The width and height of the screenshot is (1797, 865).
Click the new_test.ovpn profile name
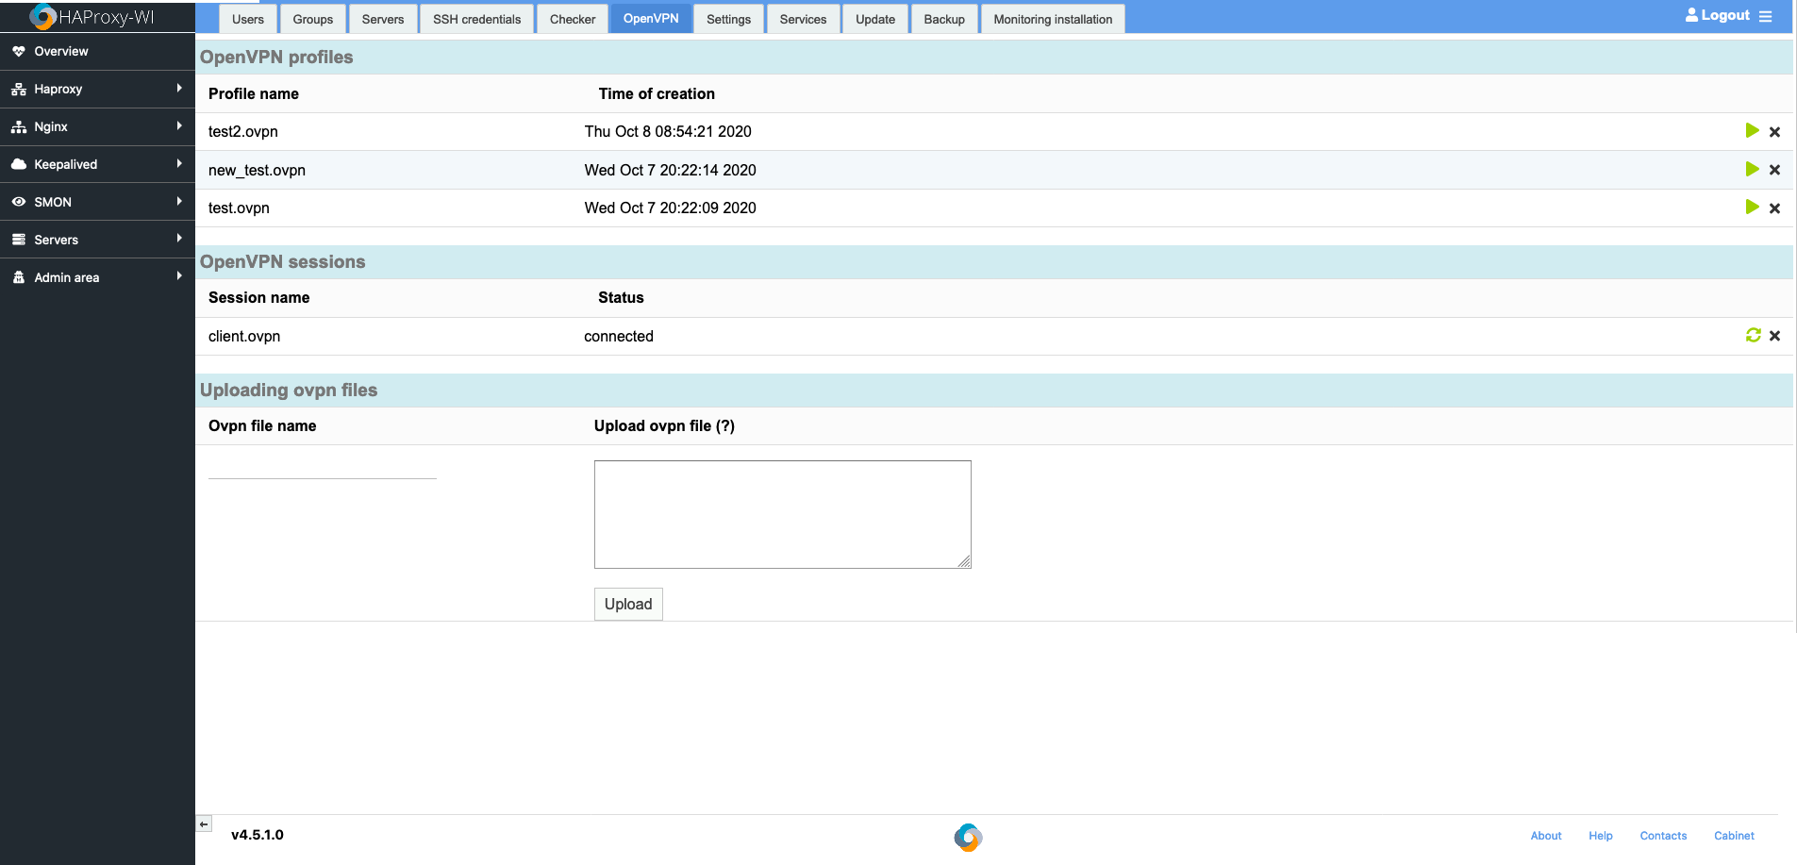pyautogui.click(x=257, y=170)
